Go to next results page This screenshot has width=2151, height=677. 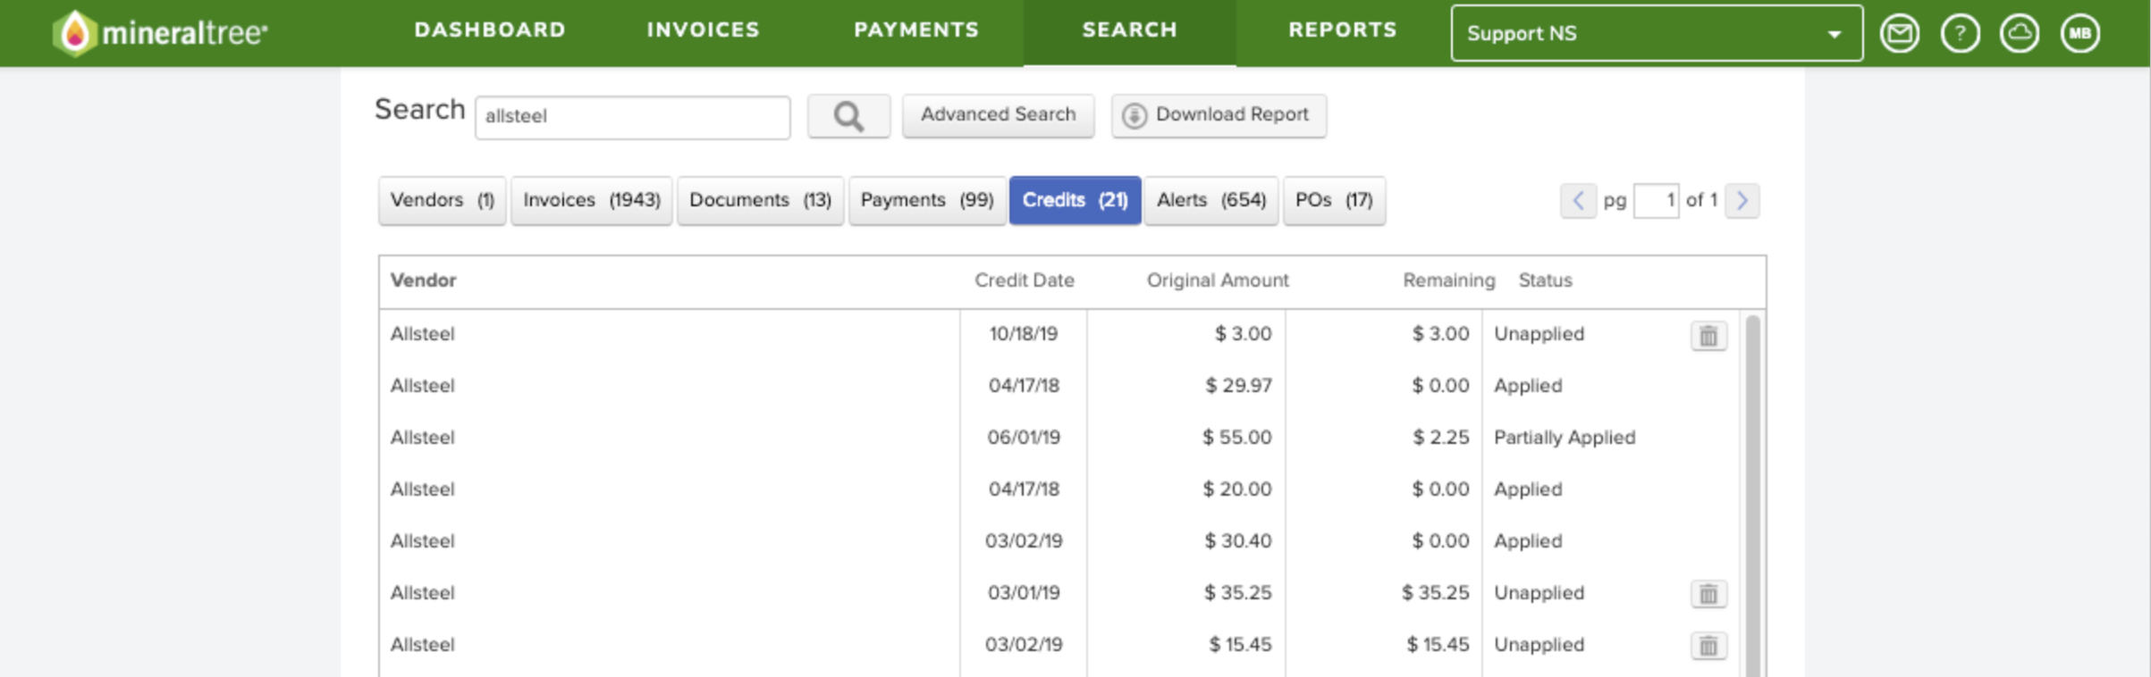1742,200
